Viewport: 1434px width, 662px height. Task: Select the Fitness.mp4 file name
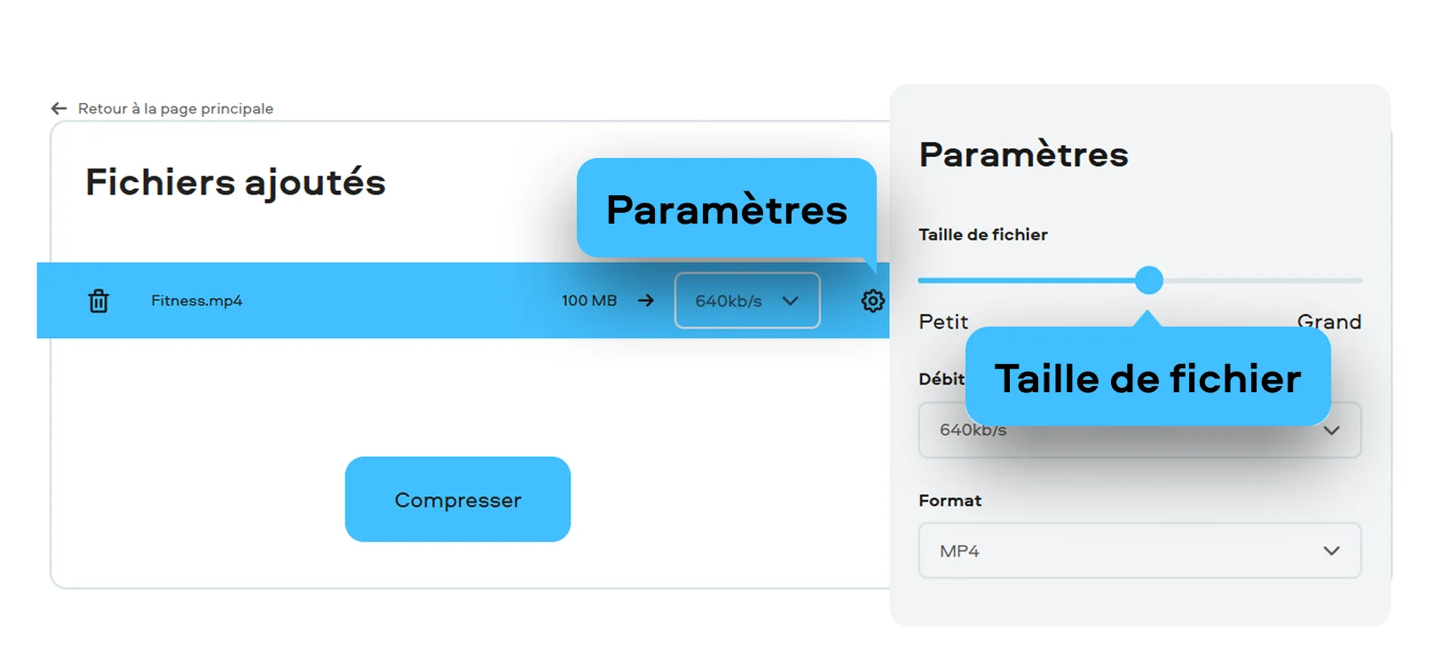point(196,301)
